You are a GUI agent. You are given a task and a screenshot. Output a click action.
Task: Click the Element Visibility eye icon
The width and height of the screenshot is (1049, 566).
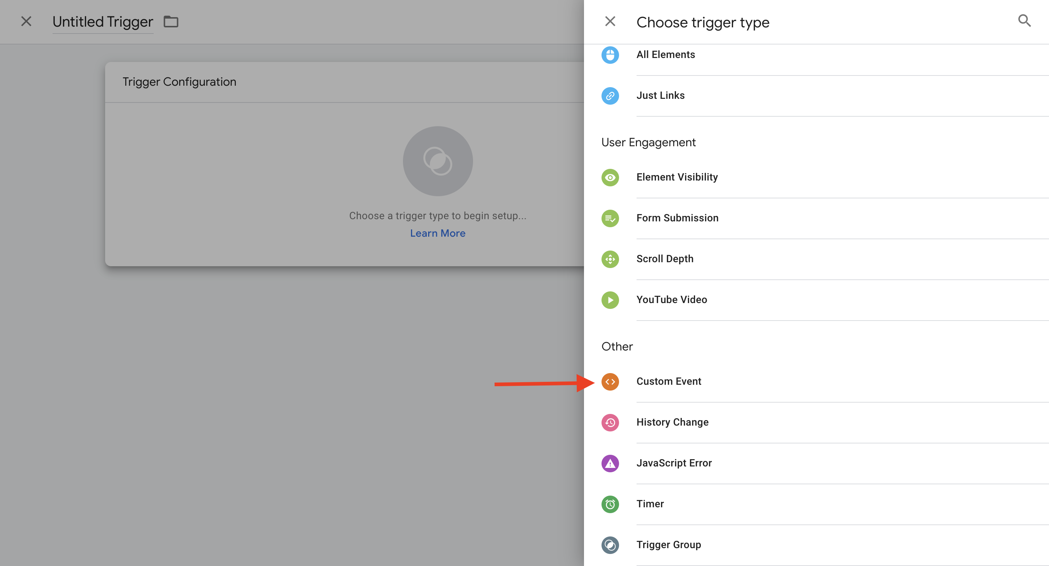click(x=610, y=177)
